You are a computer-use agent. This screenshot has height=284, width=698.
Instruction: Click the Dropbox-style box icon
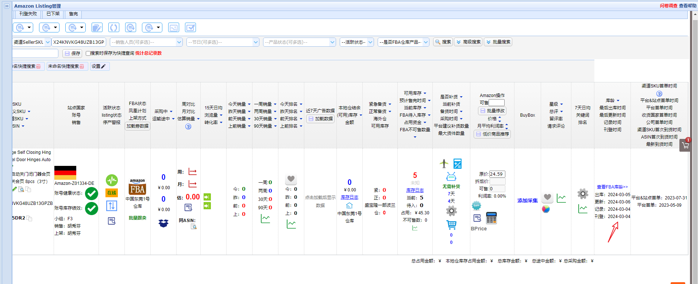[x=163, y=223]
